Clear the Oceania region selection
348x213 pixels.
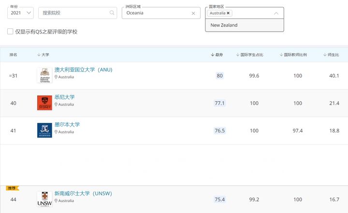[x=193, y=13]
